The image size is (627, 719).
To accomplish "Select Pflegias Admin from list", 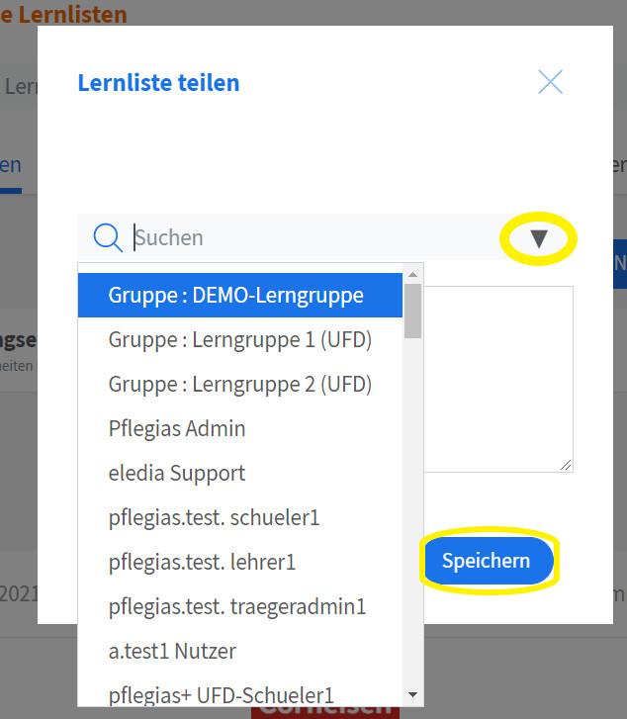I will [x=177, y=428].
